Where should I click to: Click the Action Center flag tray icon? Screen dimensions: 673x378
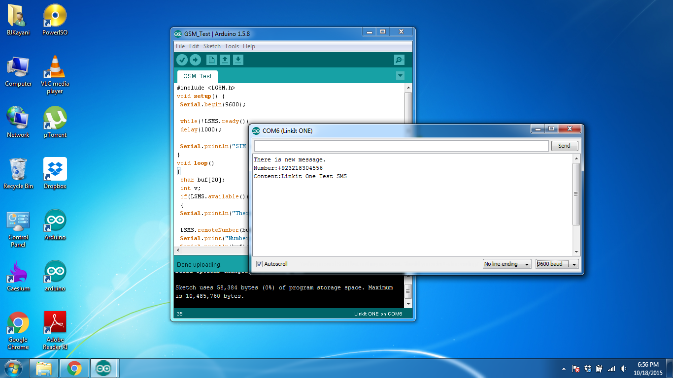coord(575,369)
